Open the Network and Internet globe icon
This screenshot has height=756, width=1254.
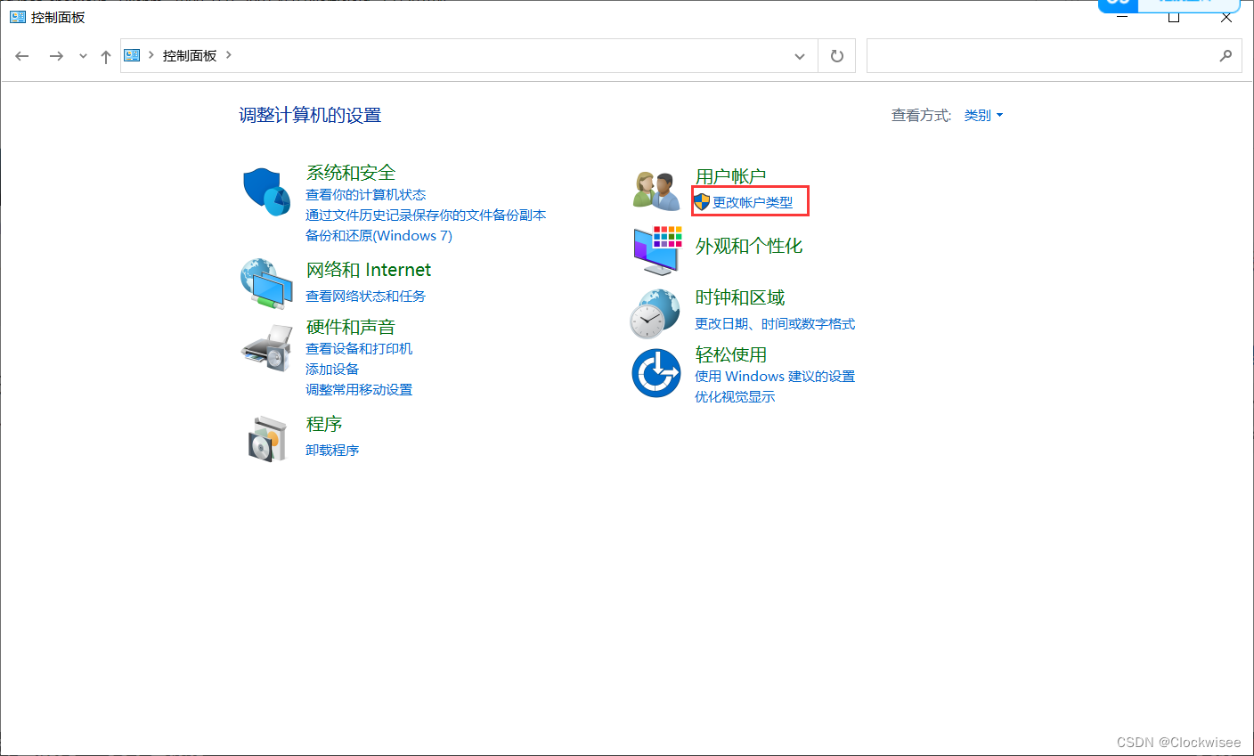tap(267, 283)
